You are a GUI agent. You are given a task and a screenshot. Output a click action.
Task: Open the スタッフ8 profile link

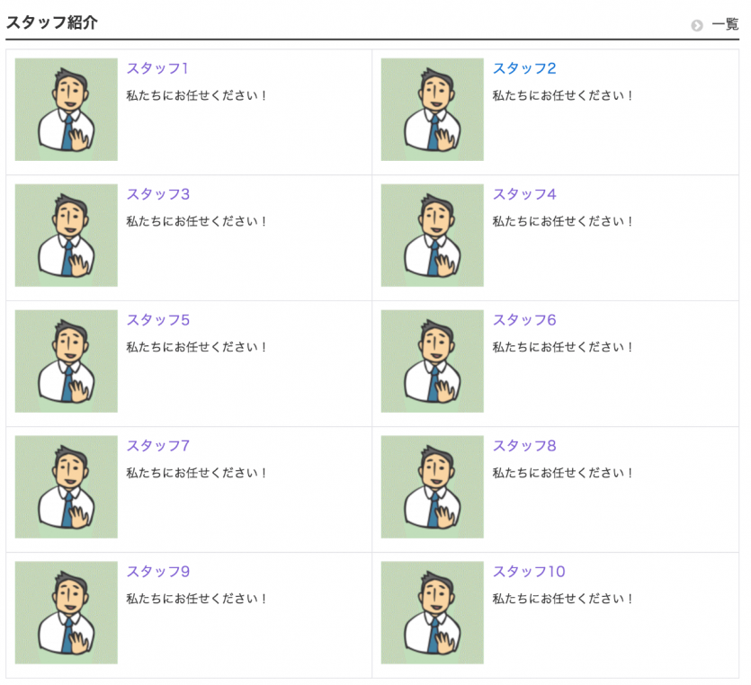(524, 446)
